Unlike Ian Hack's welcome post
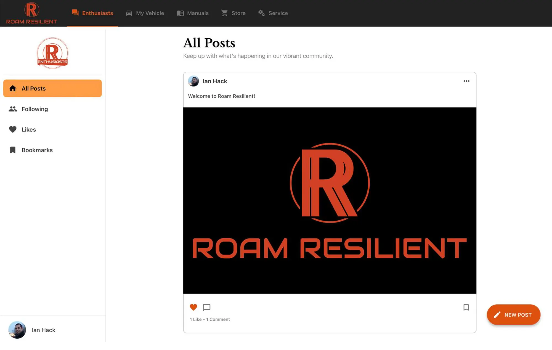The width and height of the screenshot is (552, 350). pos(193,307)
